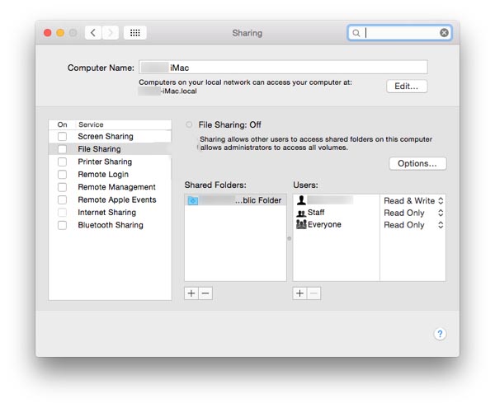
Task: Turn on the File Sharing checkbox
Action: [62, 149]
